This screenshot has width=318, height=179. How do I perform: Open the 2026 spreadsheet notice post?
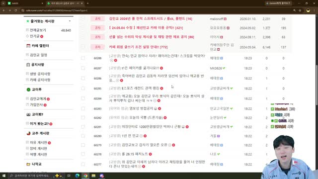151,19
